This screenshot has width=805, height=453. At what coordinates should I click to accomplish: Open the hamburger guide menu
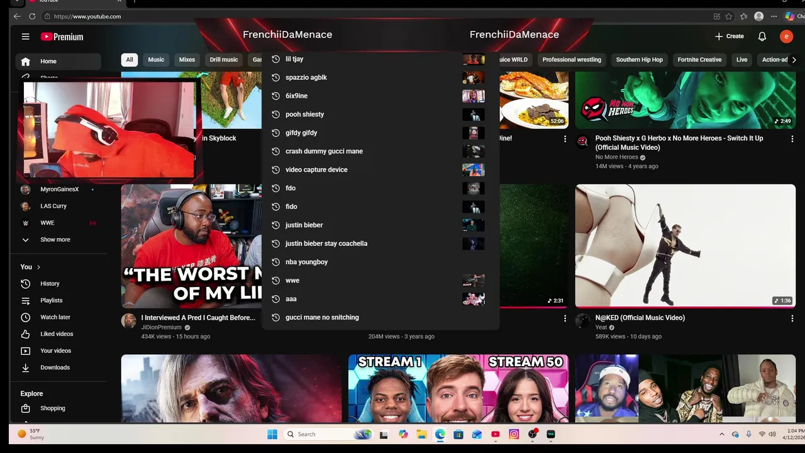tap(26, 36)
